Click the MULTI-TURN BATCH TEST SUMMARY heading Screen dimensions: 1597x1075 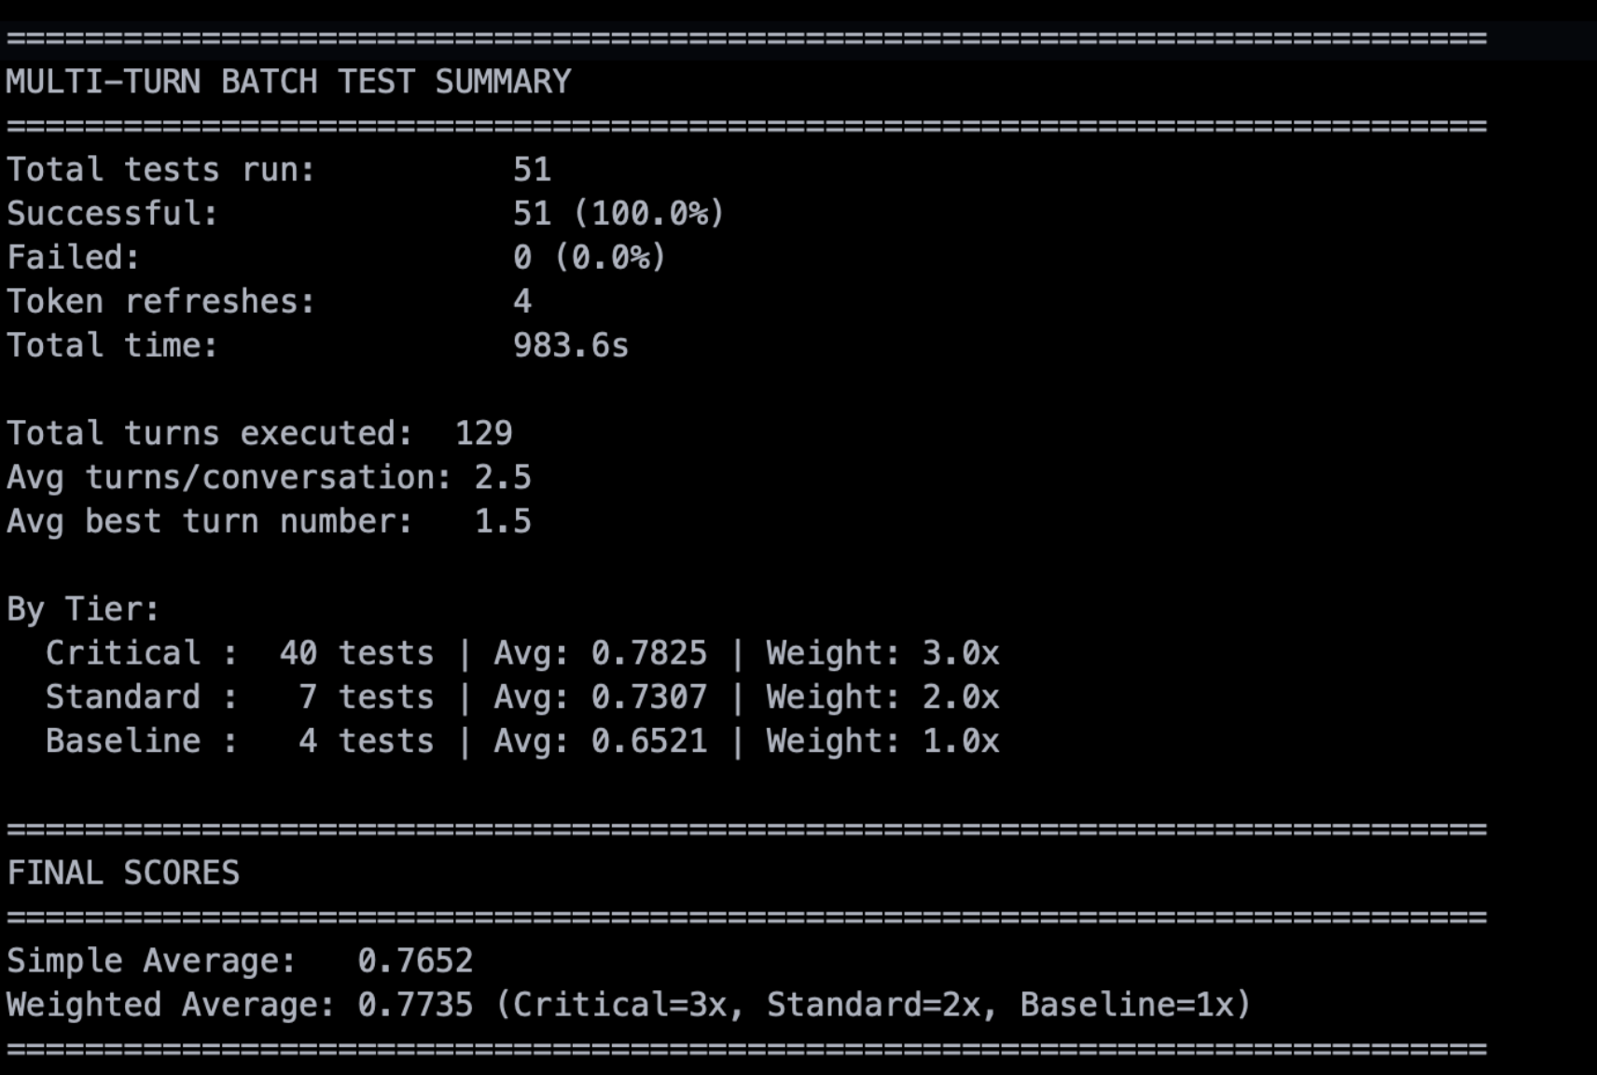[288, 82]
